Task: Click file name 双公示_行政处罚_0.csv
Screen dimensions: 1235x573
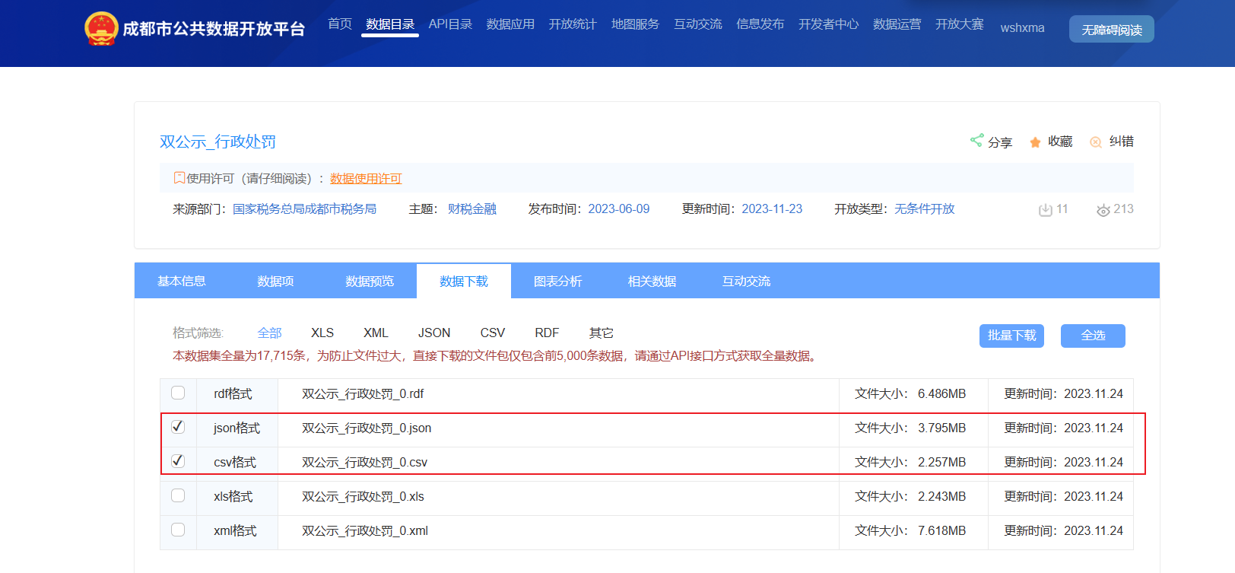Action: point(365,462)
